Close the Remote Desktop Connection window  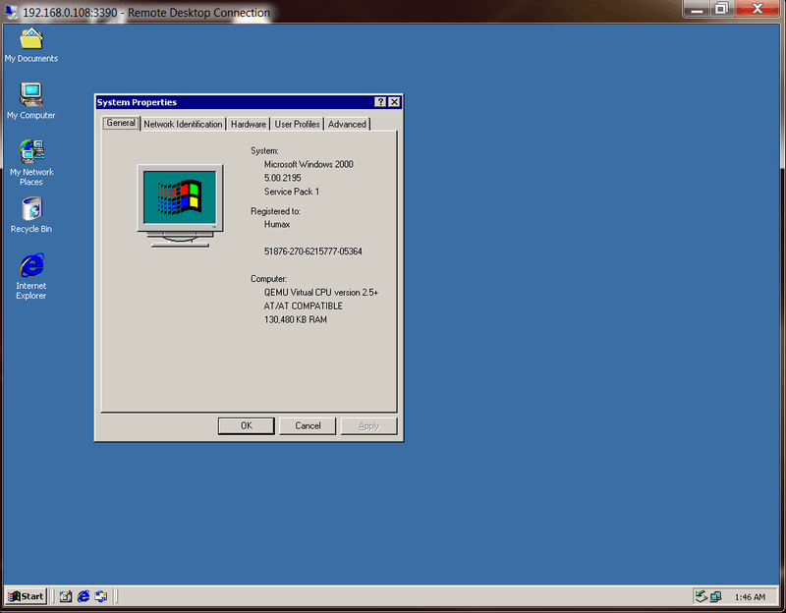tap(758, 9)
